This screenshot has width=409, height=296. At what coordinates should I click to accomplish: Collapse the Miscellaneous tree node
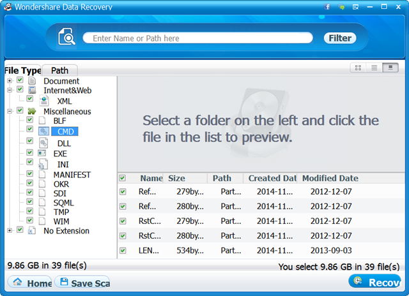[x=10, y=111]
